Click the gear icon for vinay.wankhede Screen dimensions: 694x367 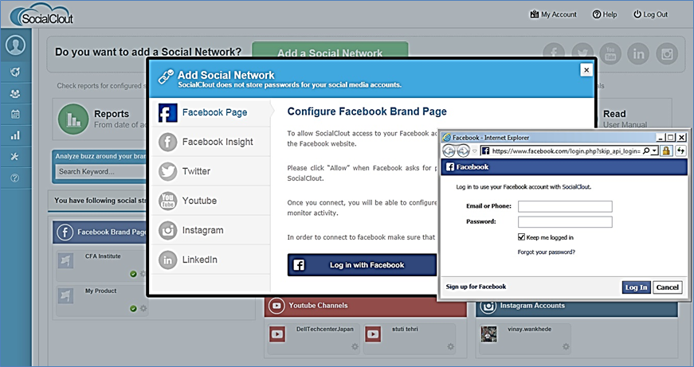pos(566,346)
